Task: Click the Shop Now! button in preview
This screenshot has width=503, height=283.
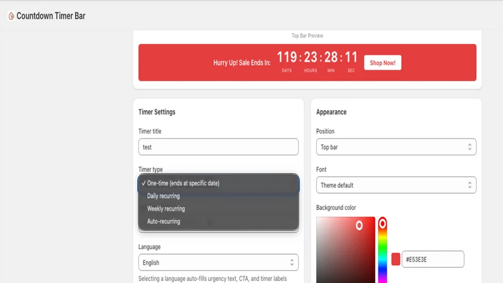Action: point(382,62)
